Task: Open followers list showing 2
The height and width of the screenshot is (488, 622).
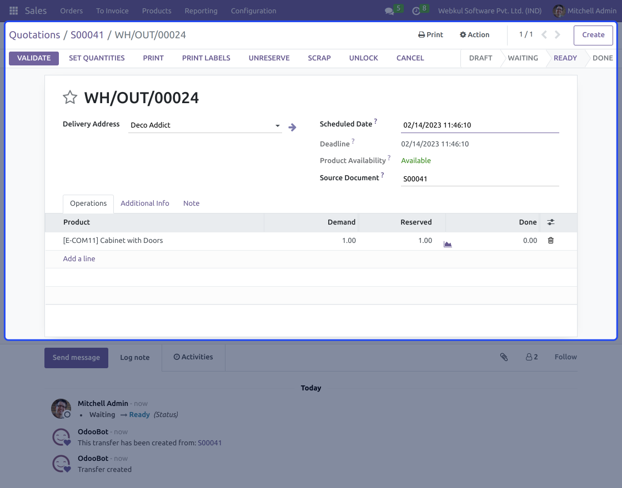Action: [531, 357]
